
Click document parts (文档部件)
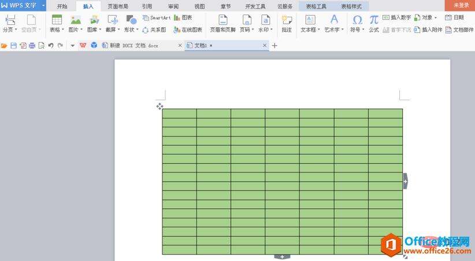tap(459, 30)
